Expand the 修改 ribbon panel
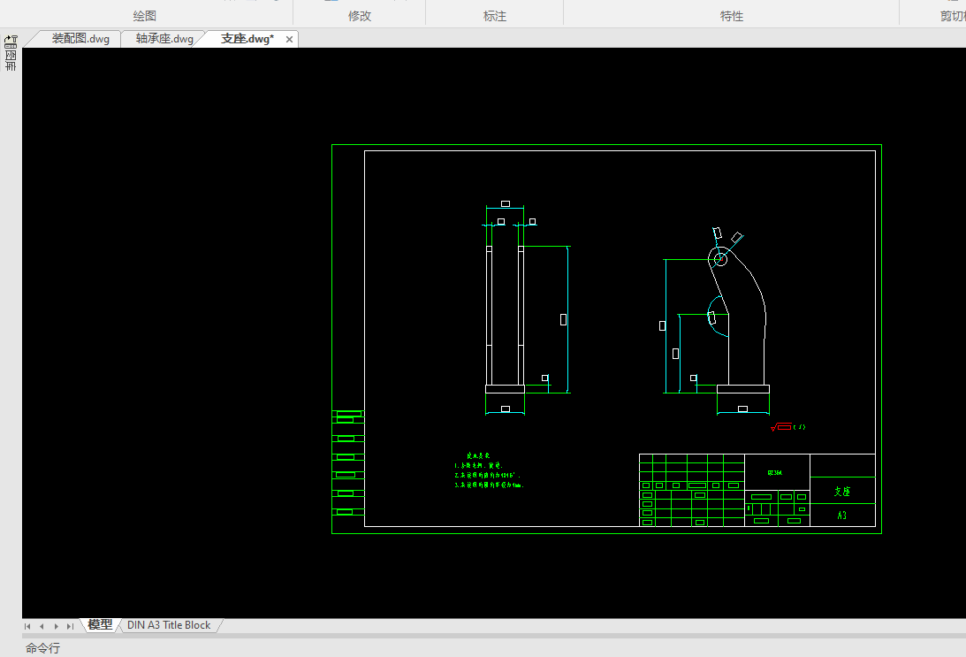966x657 pixels. [360, 16]
